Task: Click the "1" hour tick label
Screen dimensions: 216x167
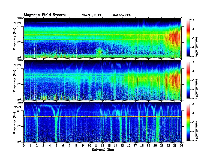Action: click(30, 145)
